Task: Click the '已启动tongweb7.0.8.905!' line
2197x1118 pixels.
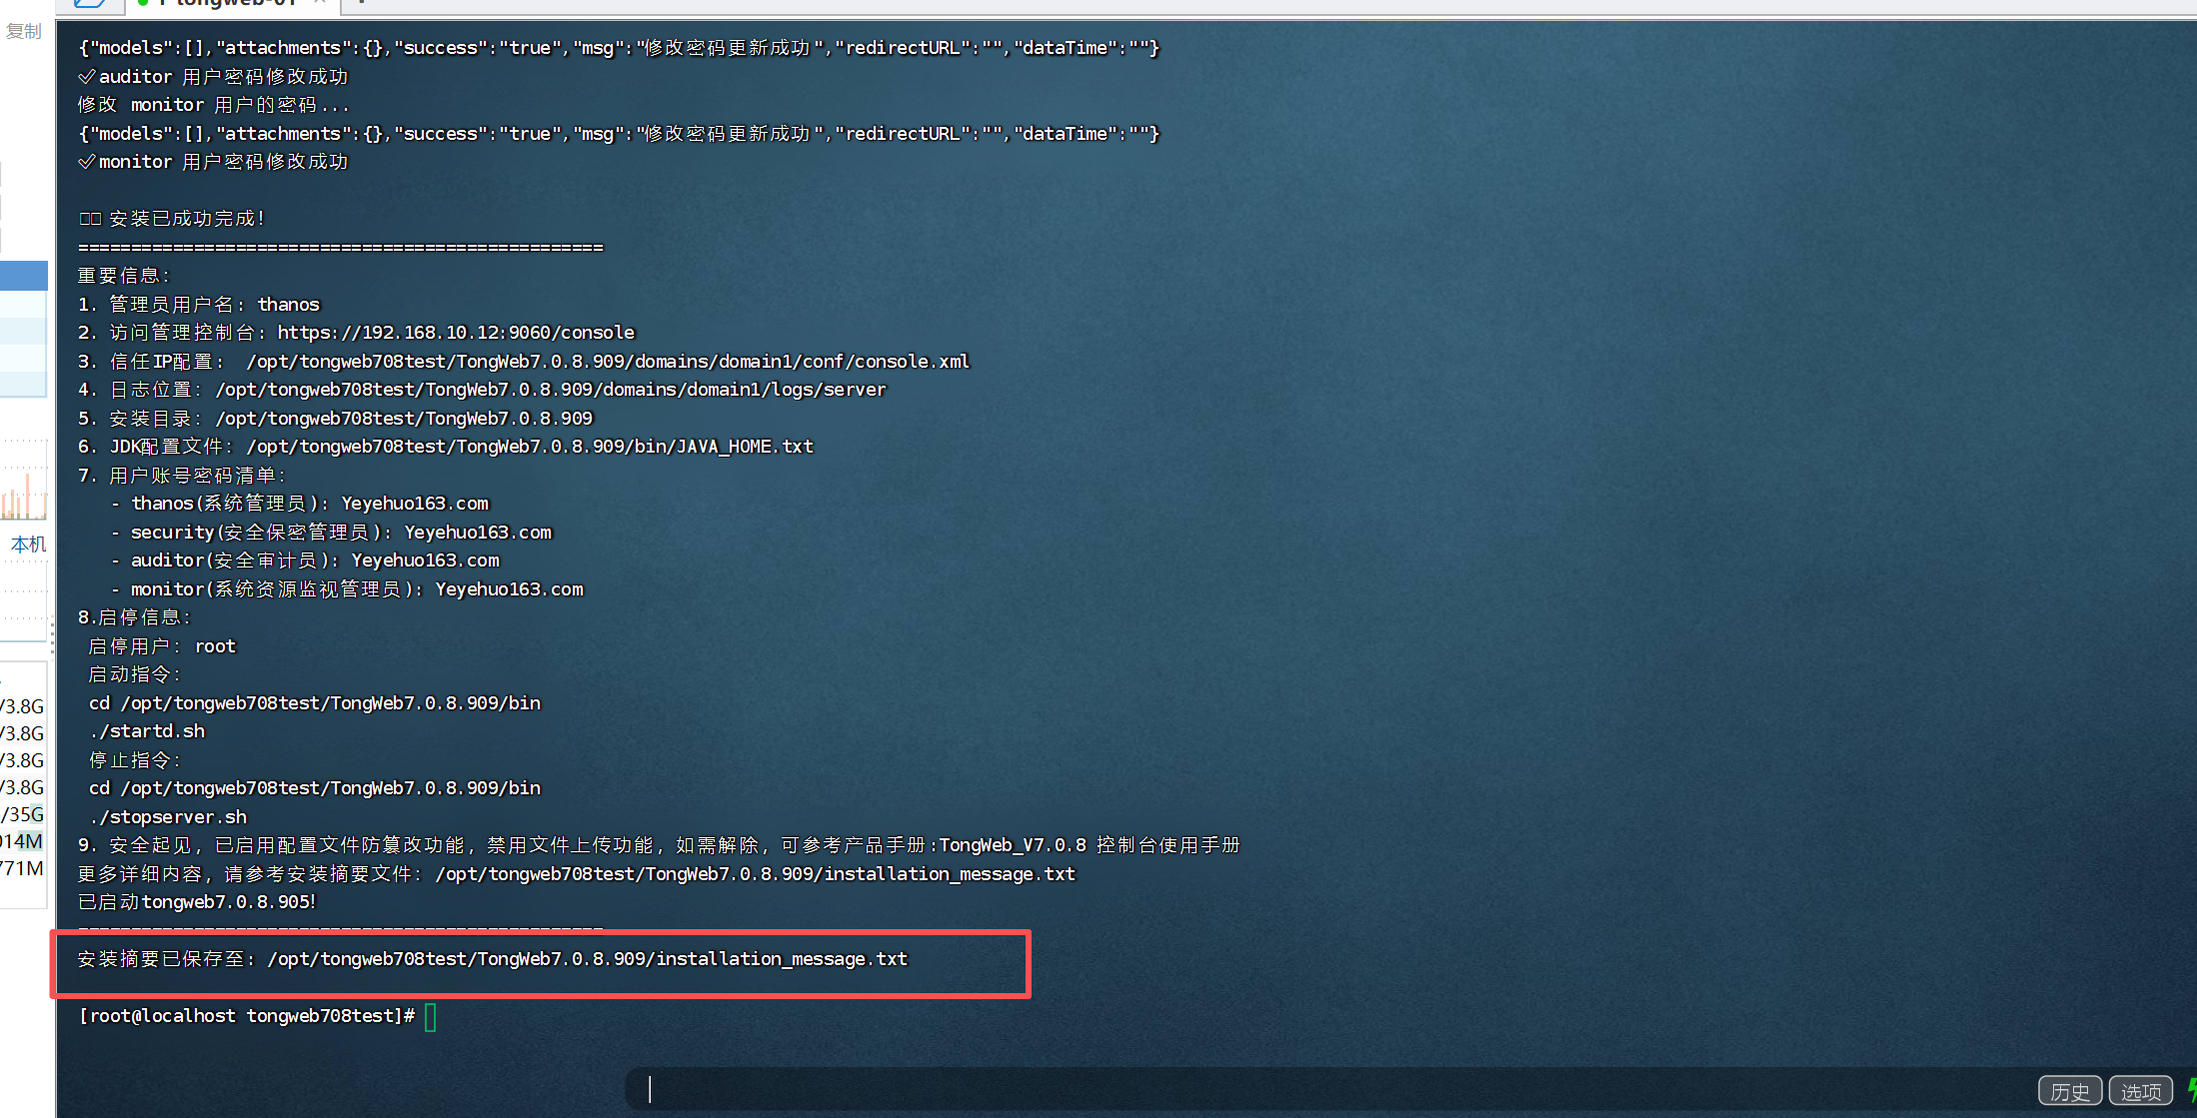Action: point(197,902)
